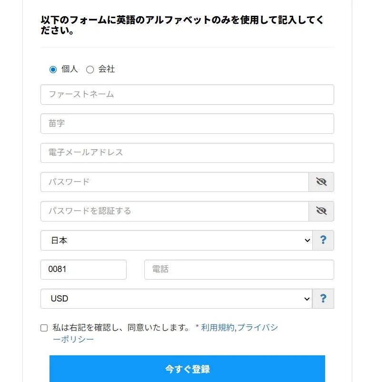Click the 電子メールアドレス input field
377x382 pixels.
(187, 152)
